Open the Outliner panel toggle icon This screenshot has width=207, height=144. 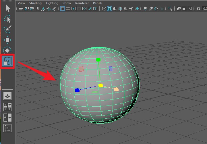pyautogui.click(x=7, y=128)
